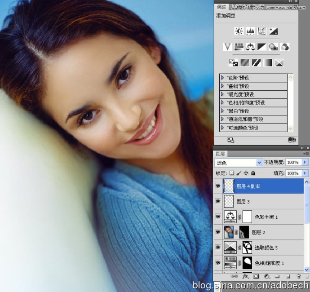310x292 pixels.
Task: Add a Brightness/Contrast adjustment
Action: pos(239,31)
